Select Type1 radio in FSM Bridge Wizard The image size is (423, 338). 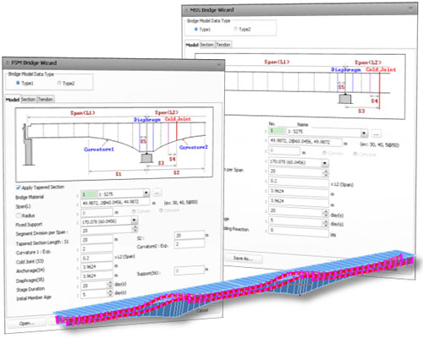coord(18,83)
